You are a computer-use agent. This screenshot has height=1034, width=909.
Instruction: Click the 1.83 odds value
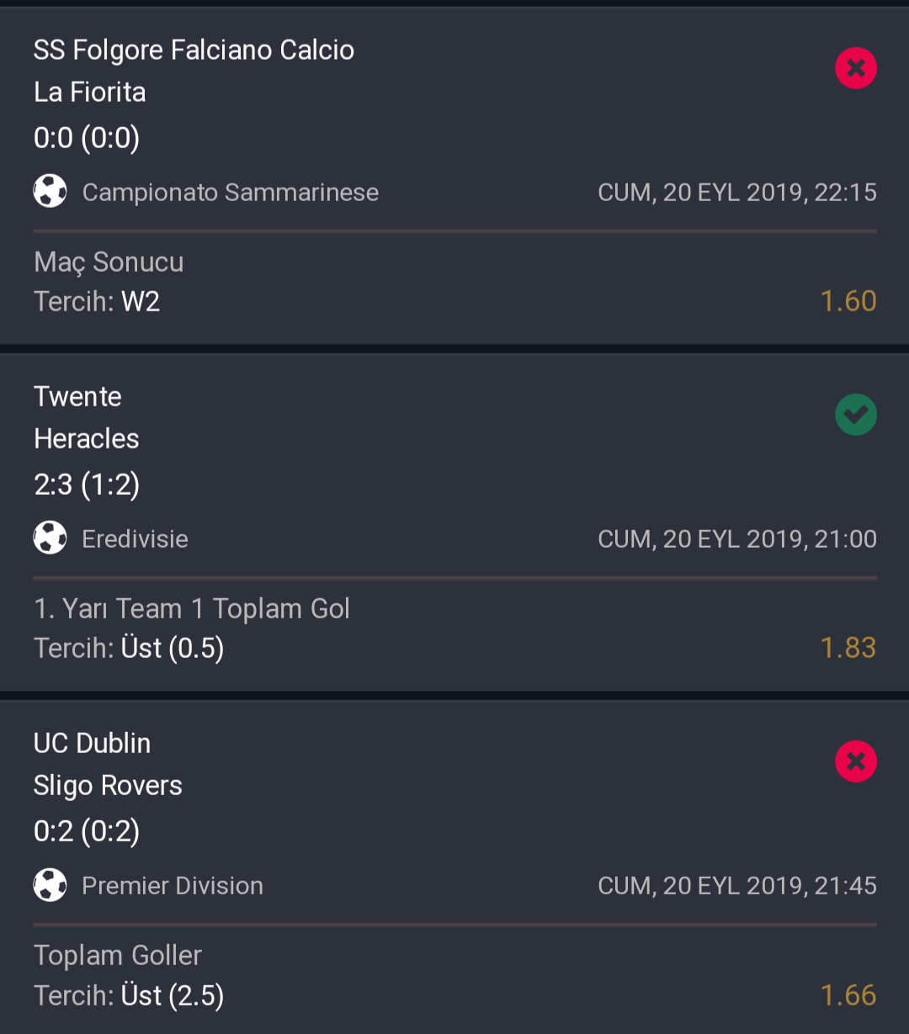pyautogui.click(x=848, y=648)
